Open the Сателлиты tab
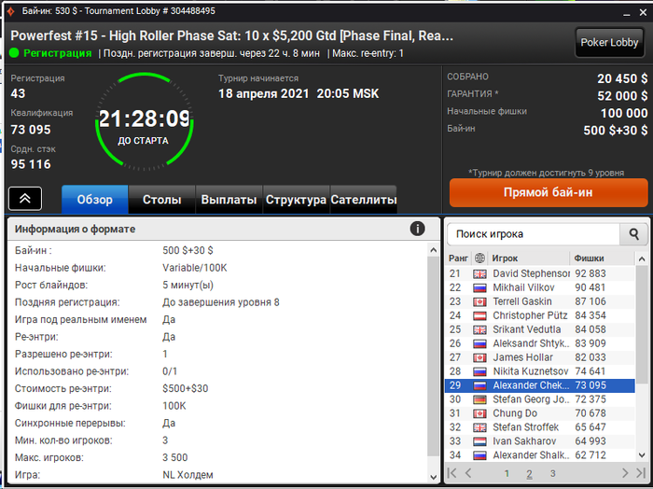The height and width of the screenshot is (489, 653). pos(364,200)
